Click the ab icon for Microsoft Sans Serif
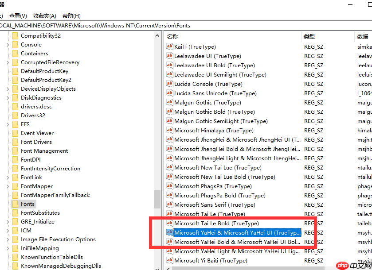This screenshot has height=270, width=372. click(x=169, y=204)
